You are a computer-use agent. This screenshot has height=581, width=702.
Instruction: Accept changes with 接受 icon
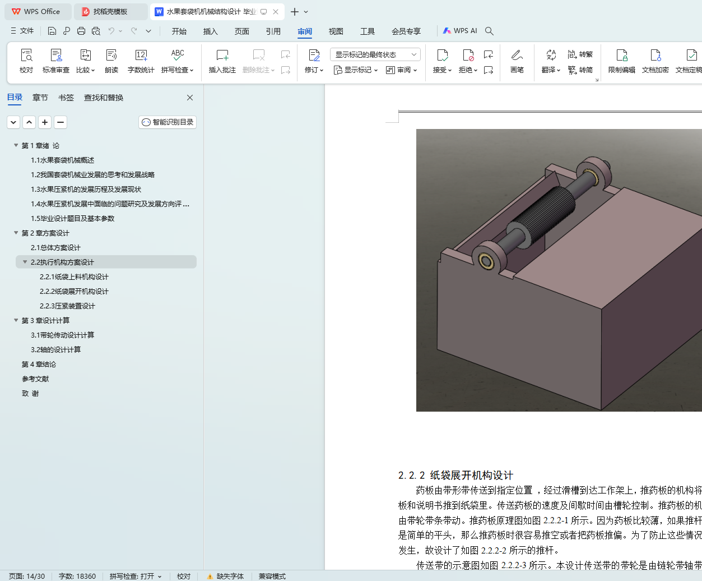tap(442, 55)
